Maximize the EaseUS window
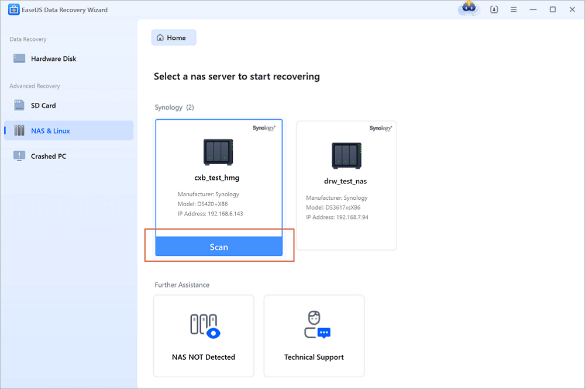 pos(553,10)
